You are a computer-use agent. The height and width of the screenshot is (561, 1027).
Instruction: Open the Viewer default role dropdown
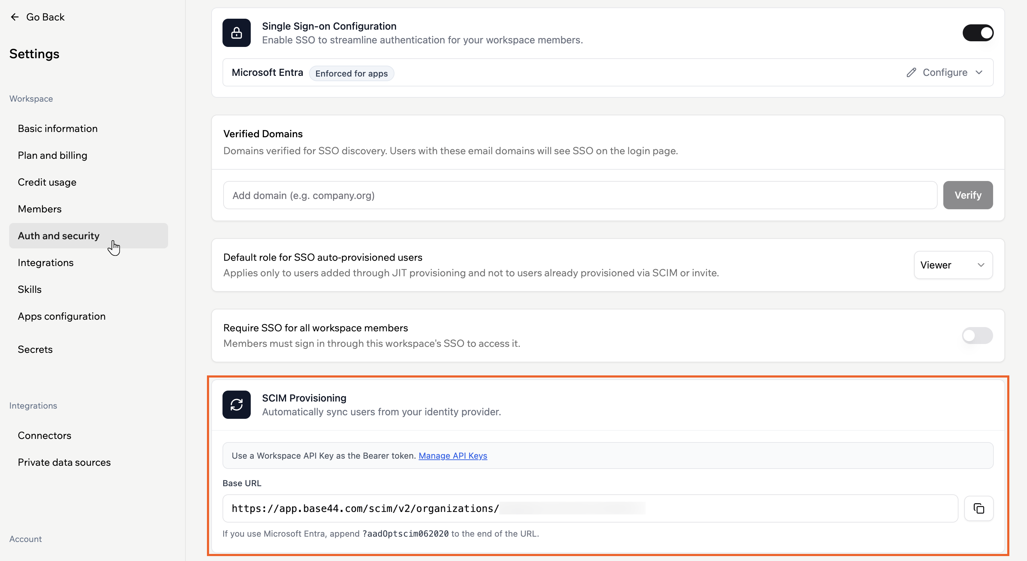(953, 265)
